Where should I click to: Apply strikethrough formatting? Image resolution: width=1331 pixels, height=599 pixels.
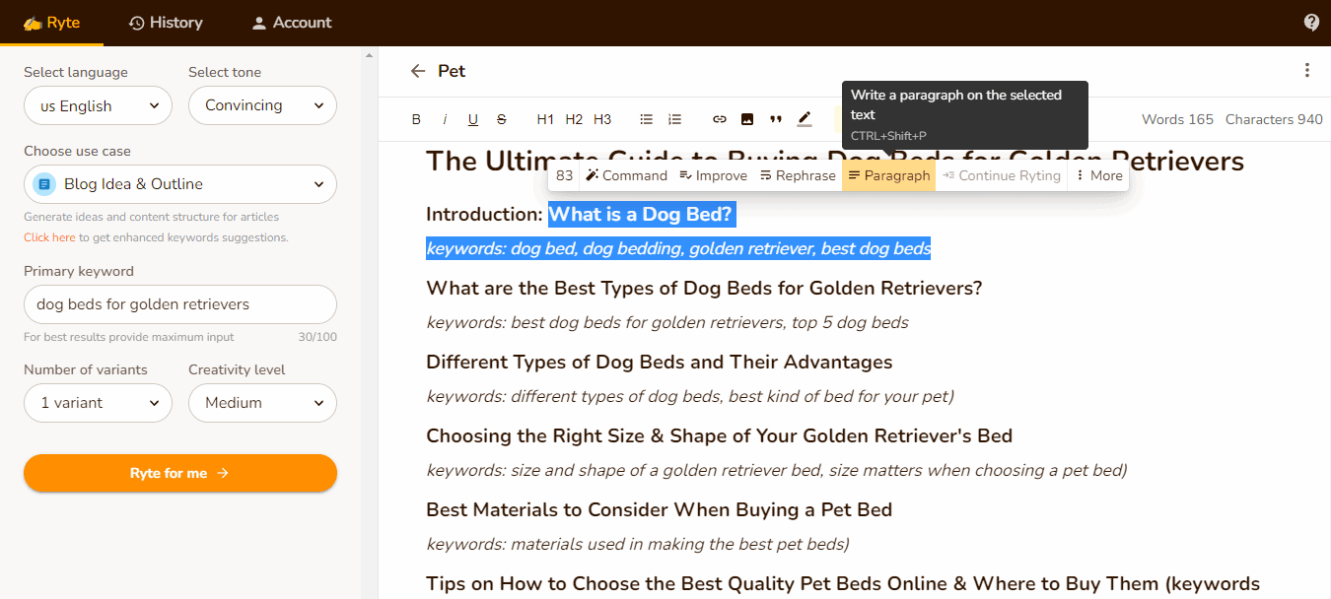[x=501, y=118]
